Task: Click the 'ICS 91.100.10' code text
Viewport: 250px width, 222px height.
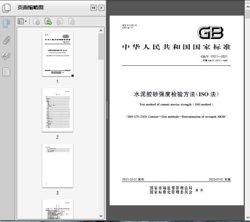Action: pyautogui.click(x=130, y=25)
